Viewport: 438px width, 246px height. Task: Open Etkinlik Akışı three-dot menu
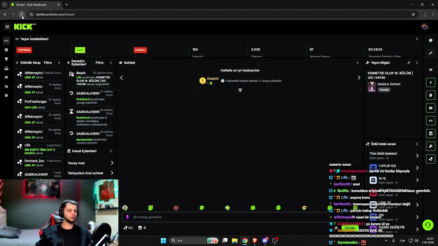point(59,63)
